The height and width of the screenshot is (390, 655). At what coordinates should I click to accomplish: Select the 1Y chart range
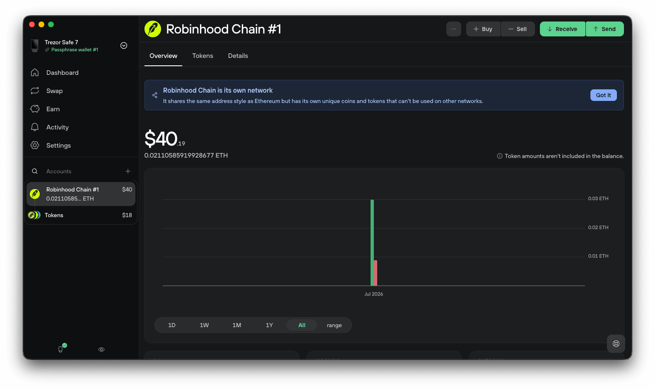pyautogui.click(x=270, y=325)
